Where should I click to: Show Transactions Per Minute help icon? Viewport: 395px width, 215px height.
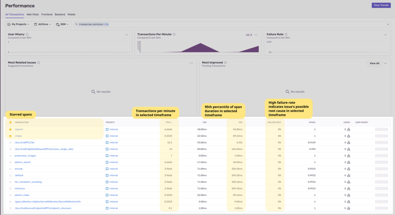pos(174,34)
